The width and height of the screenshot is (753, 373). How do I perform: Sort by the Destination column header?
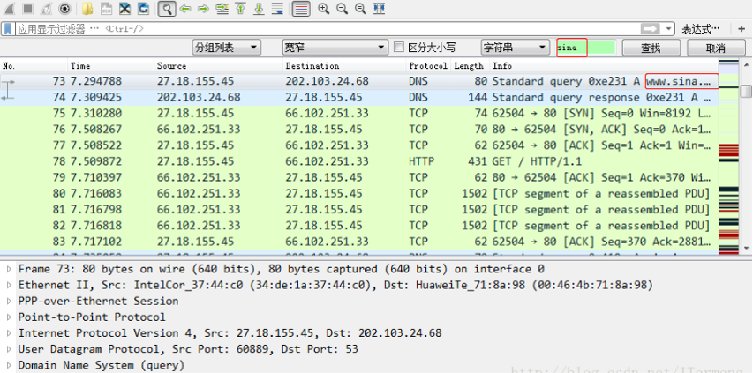(344, 65)
